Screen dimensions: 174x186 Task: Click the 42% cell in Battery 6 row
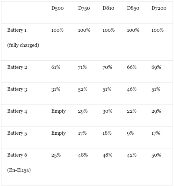coord(132,155)
